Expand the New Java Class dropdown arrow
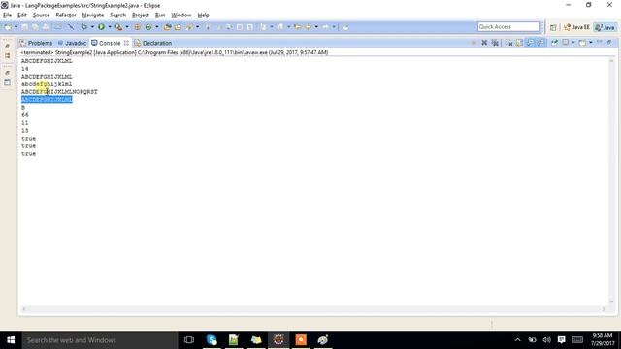Image resolution: width=621 pixels, height=349 pixels. [x=157, y=27]
